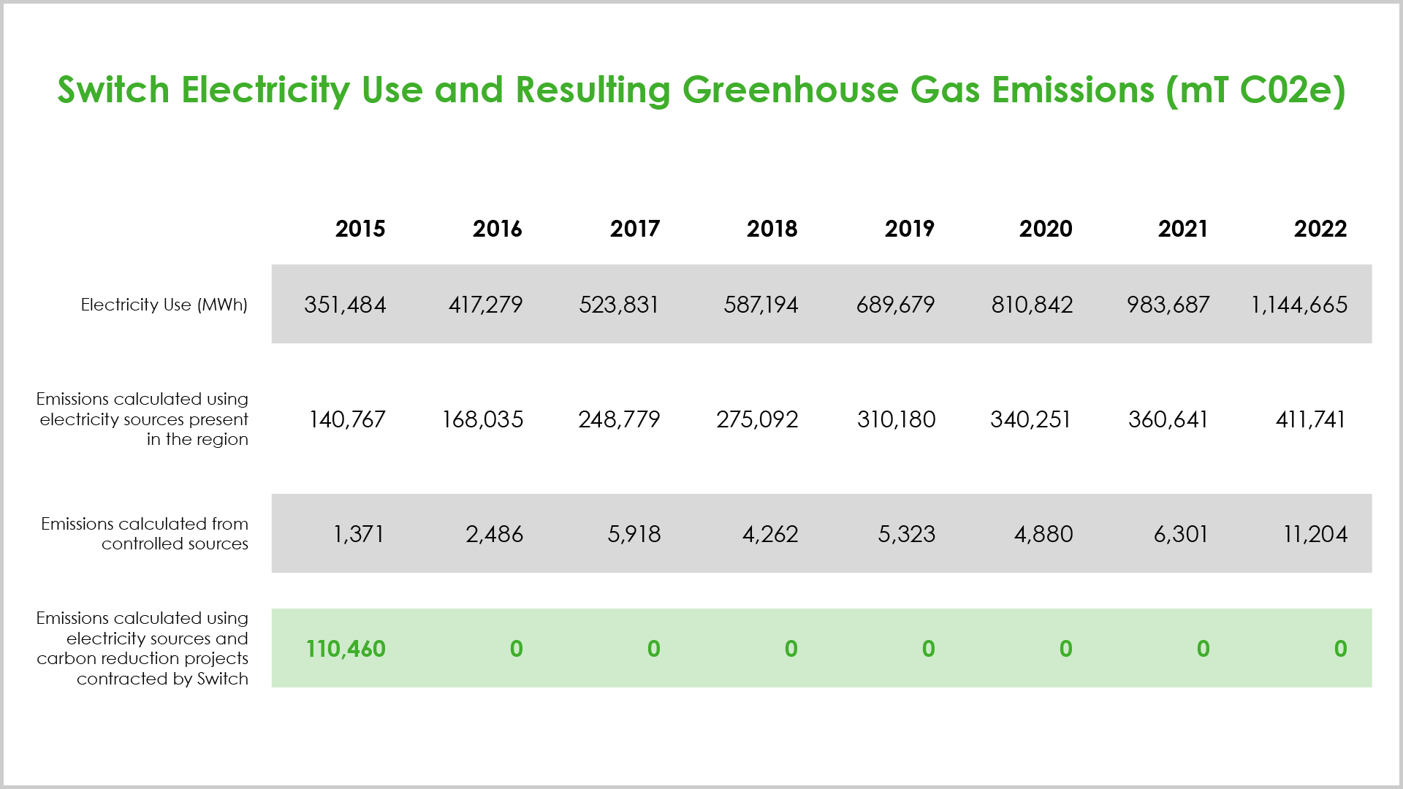This screenshot has width=1403, height=789.
Task: Select the 2022 column header
Action: (x=1320, y=229)
